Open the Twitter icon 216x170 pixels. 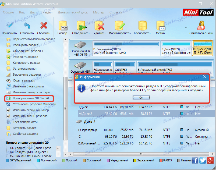pyautogui.click(x=203, y=160)
